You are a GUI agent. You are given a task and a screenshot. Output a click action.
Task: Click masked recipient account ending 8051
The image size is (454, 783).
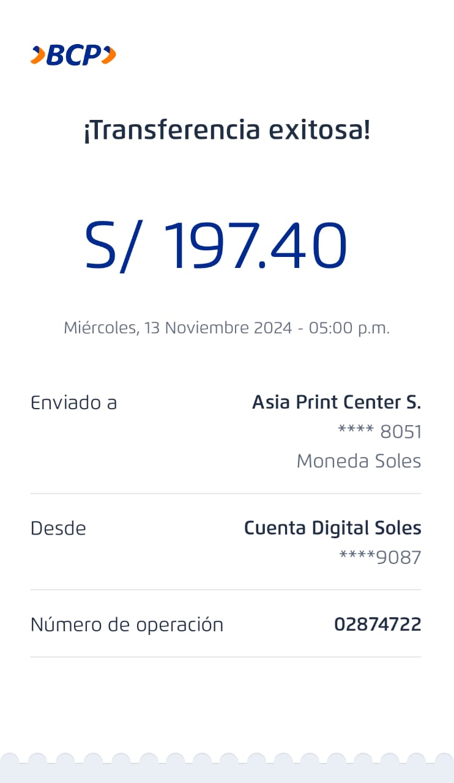point(380,432)
